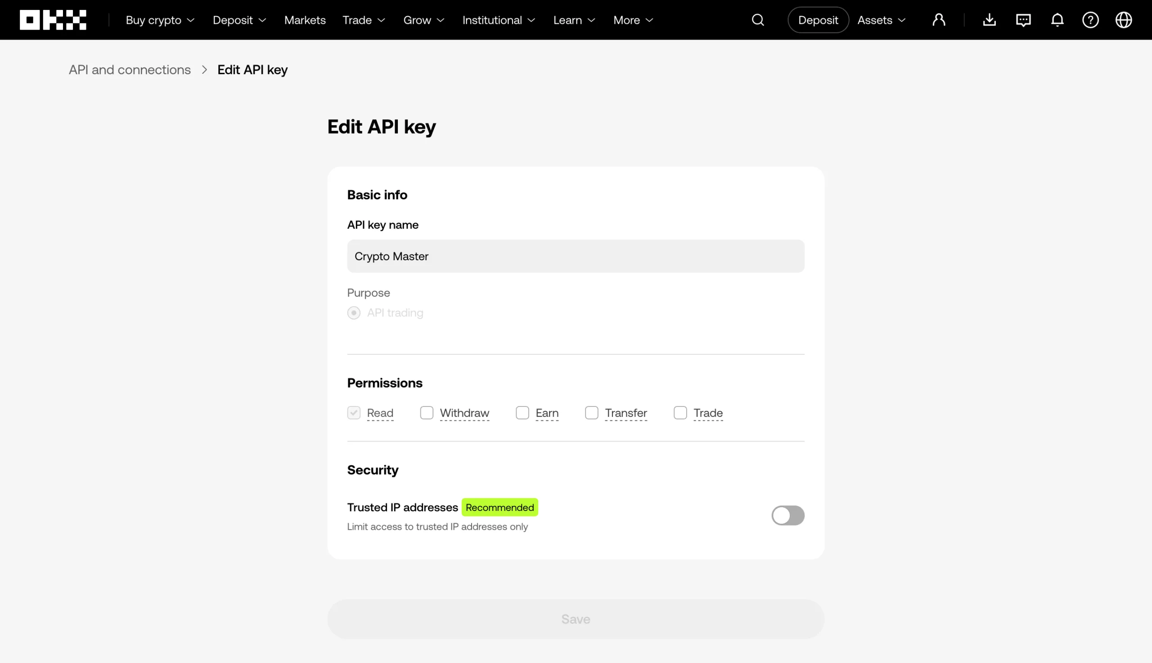Enable the Trade permission checkbox
Image resolution: width=1152 pixels, height=663 pixels.
click(x=680, y=413)
